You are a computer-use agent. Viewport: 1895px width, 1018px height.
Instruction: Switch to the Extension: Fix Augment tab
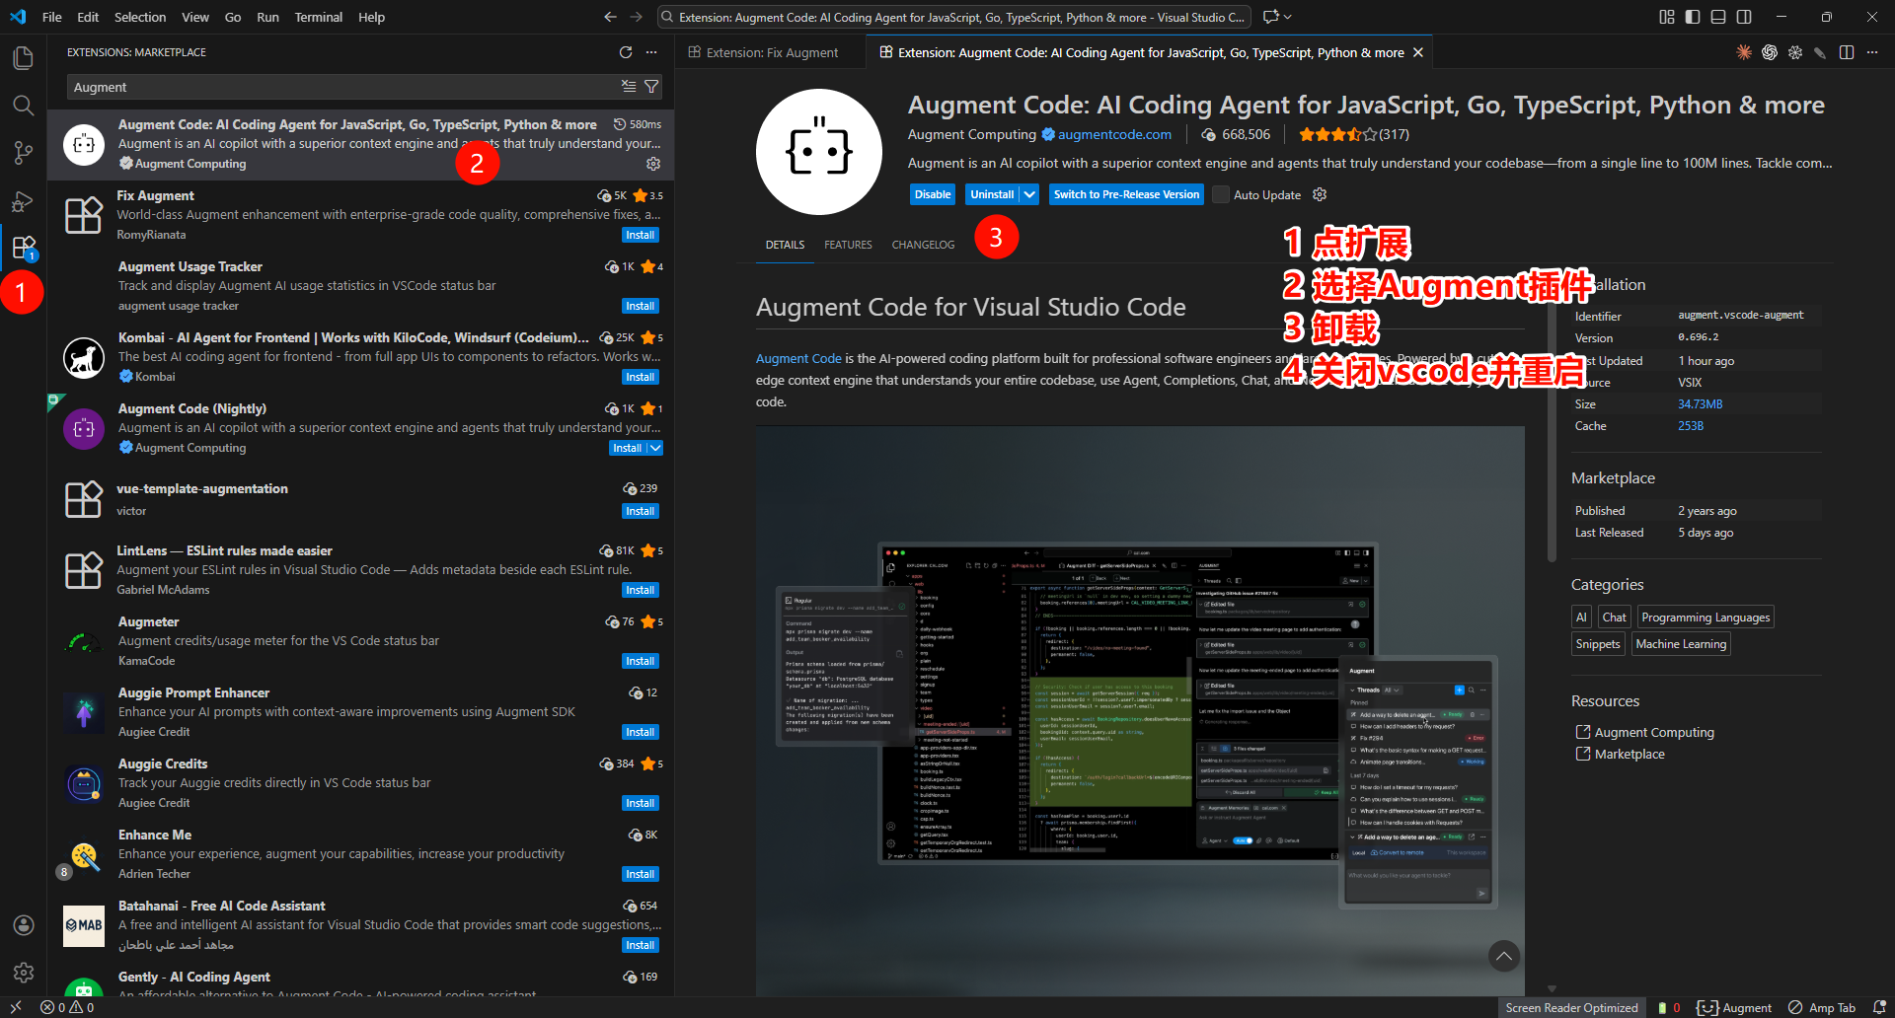click(771, 52)
